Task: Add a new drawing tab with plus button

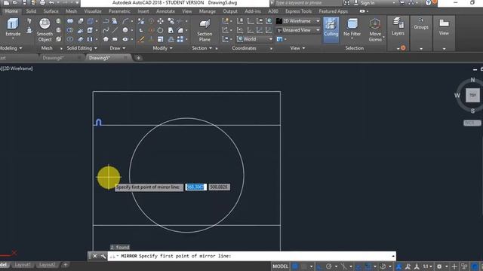Action: point(138,58)
